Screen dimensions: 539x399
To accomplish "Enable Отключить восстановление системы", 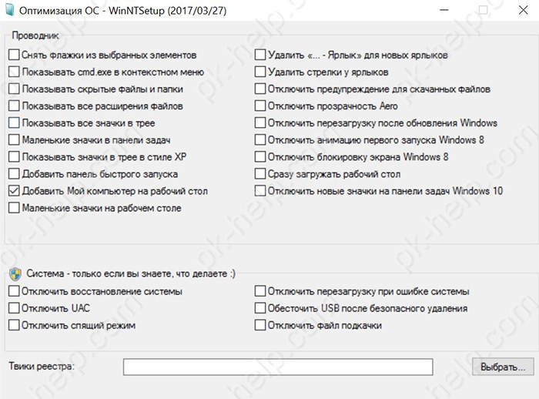I will (14, 291).
